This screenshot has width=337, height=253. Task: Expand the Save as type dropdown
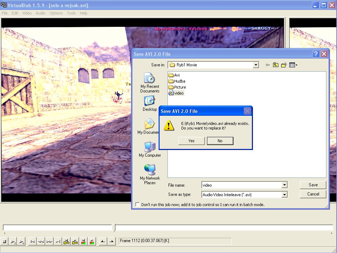[284, 194]
